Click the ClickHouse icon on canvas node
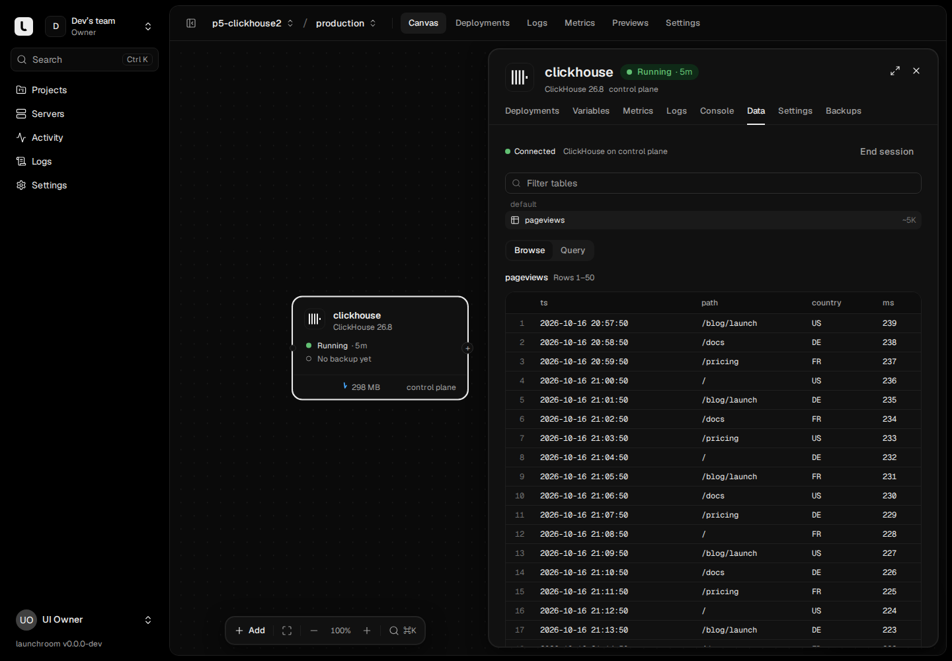 click(x=315, y=319)
